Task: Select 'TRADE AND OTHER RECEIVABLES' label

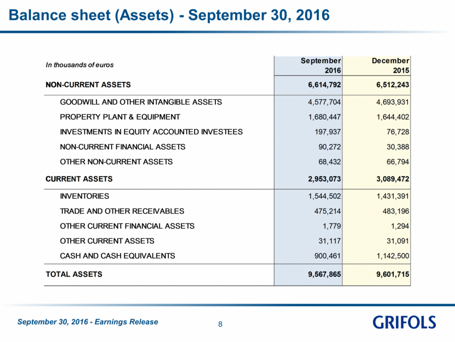Action: [x=122, y=211]
